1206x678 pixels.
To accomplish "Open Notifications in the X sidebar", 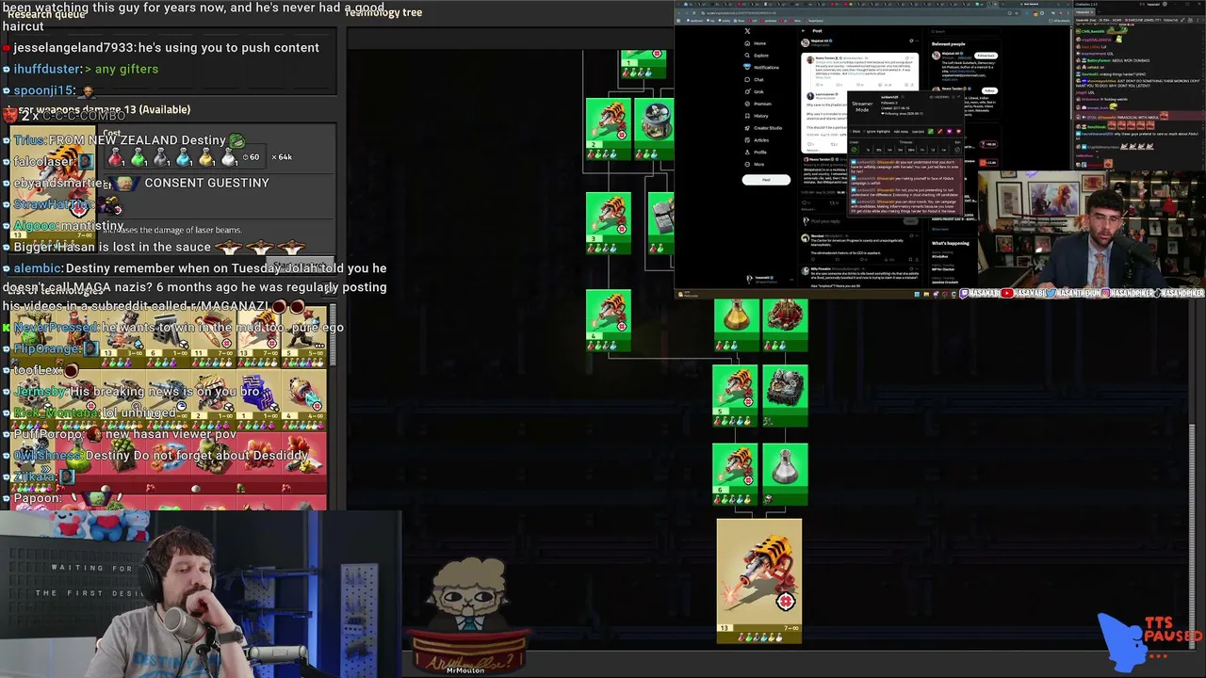I will pyautogui.click(x=765, y=68).
